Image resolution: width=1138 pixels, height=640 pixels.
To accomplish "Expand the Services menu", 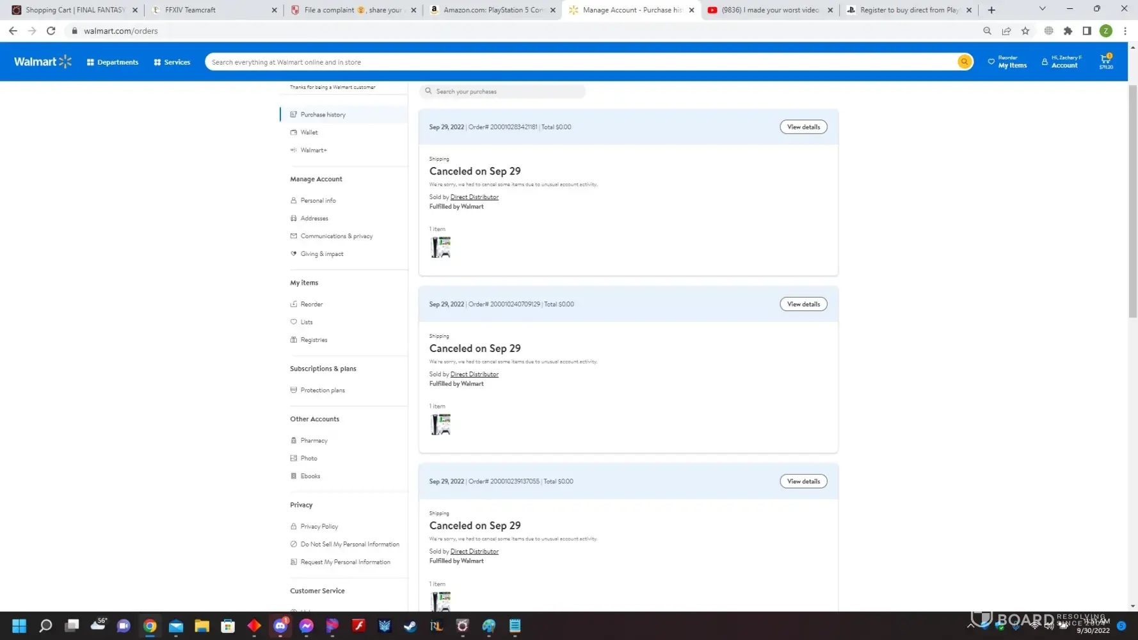I will 172,62.
